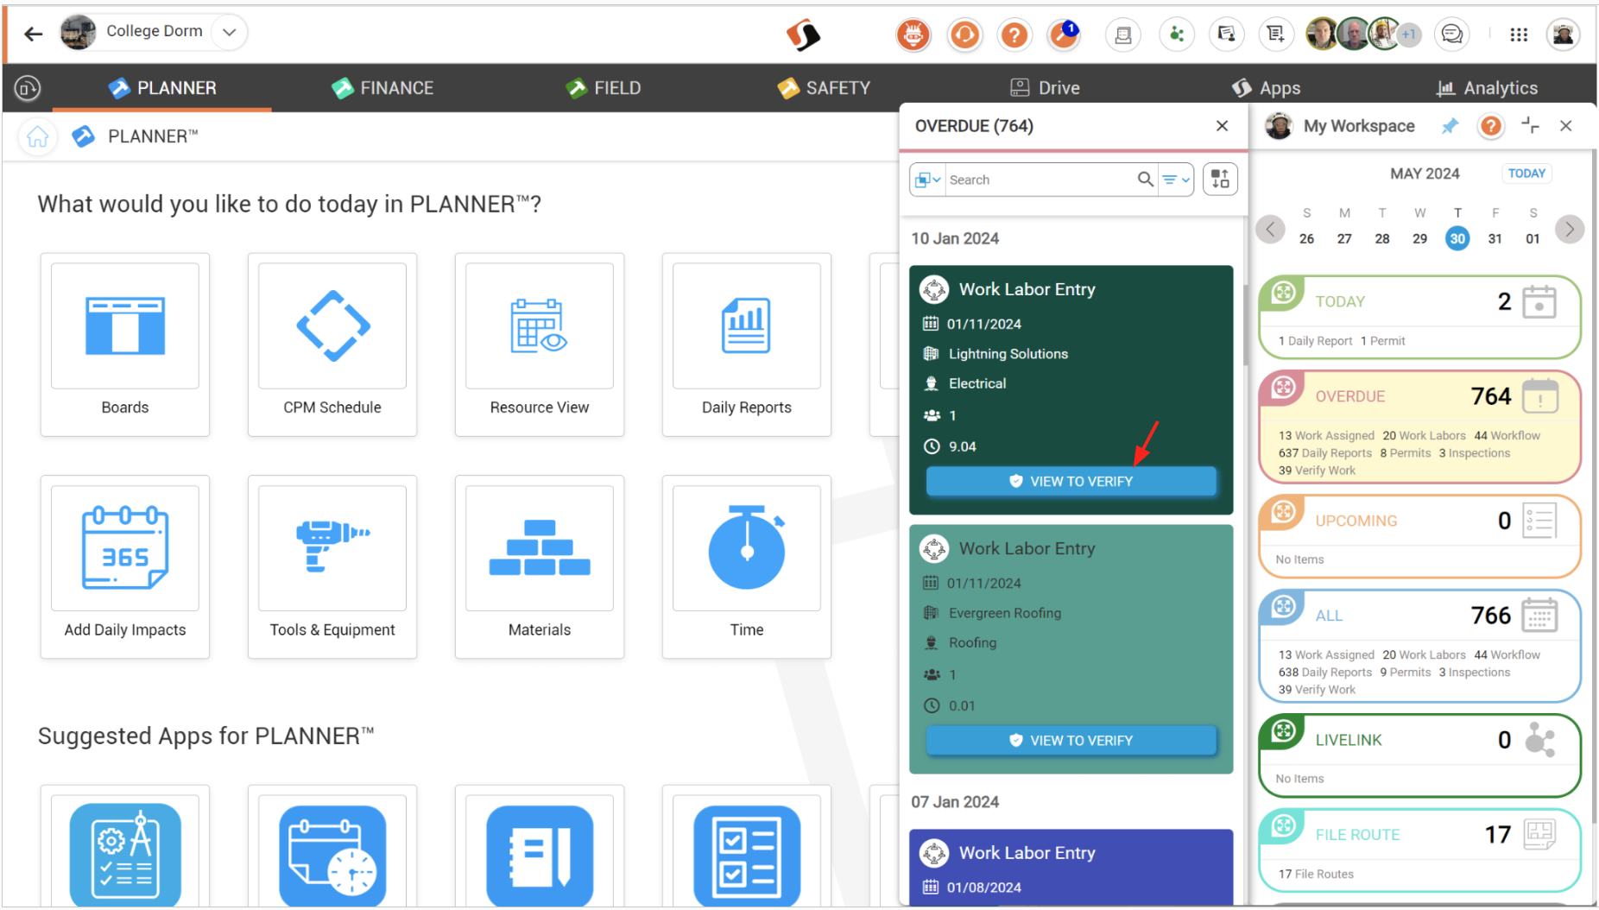
Task: Open the Boards tile
Action: tap(124, 344)
